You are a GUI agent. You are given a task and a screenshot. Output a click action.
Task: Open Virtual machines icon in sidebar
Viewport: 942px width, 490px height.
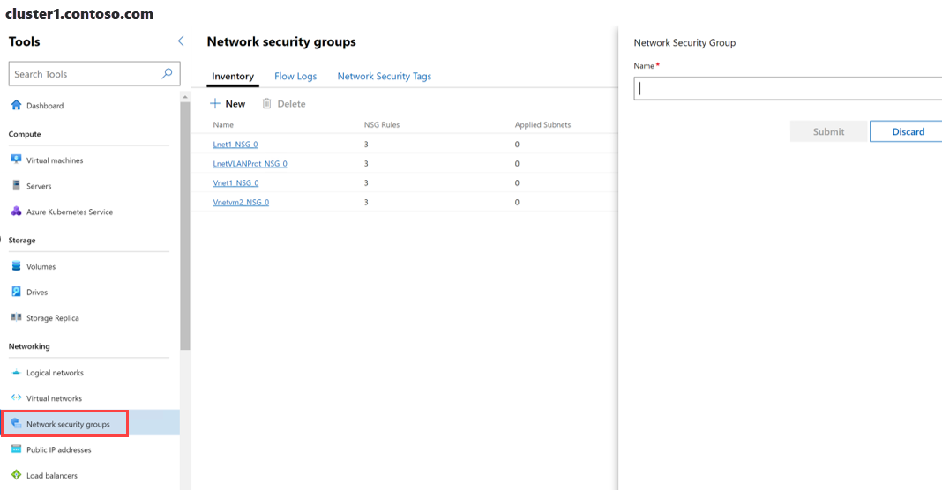16,160
